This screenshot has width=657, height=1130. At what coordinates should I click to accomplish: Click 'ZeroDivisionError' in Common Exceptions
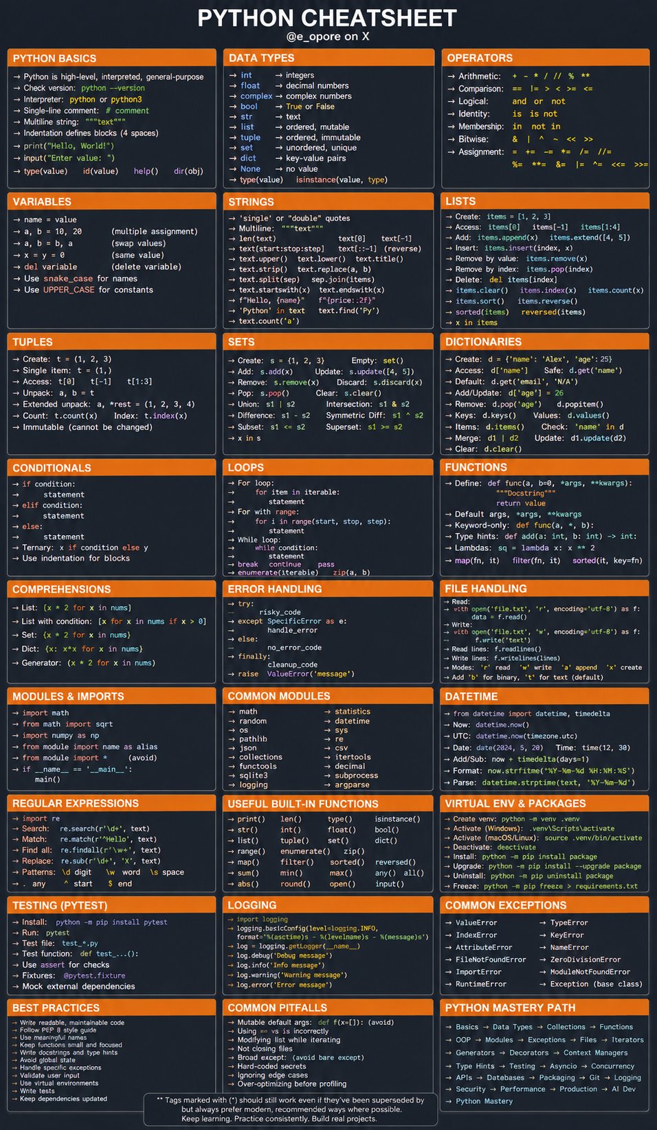586,960
